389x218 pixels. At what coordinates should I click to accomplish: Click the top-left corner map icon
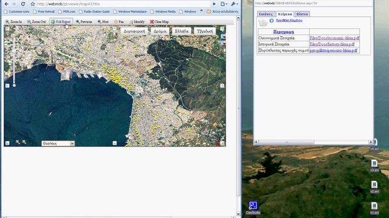[7, 29]
